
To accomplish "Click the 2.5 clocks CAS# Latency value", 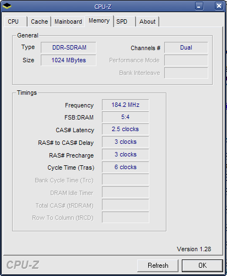I will coord(126,129).
